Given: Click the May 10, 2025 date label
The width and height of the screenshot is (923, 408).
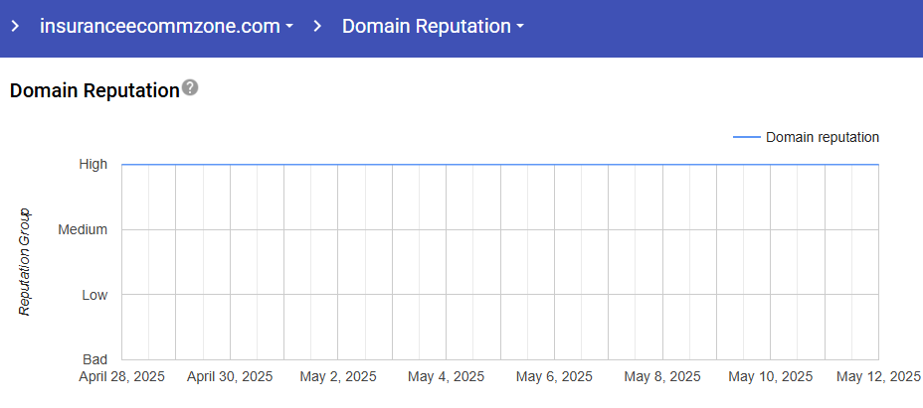Looking at the screenshot, I should pos(770,377).
